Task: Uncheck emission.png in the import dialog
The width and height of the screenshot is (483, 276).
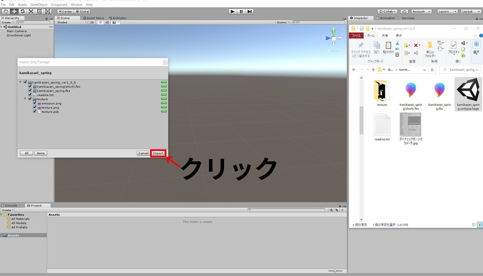Action: pyautogui.click(x=34, y=103)
